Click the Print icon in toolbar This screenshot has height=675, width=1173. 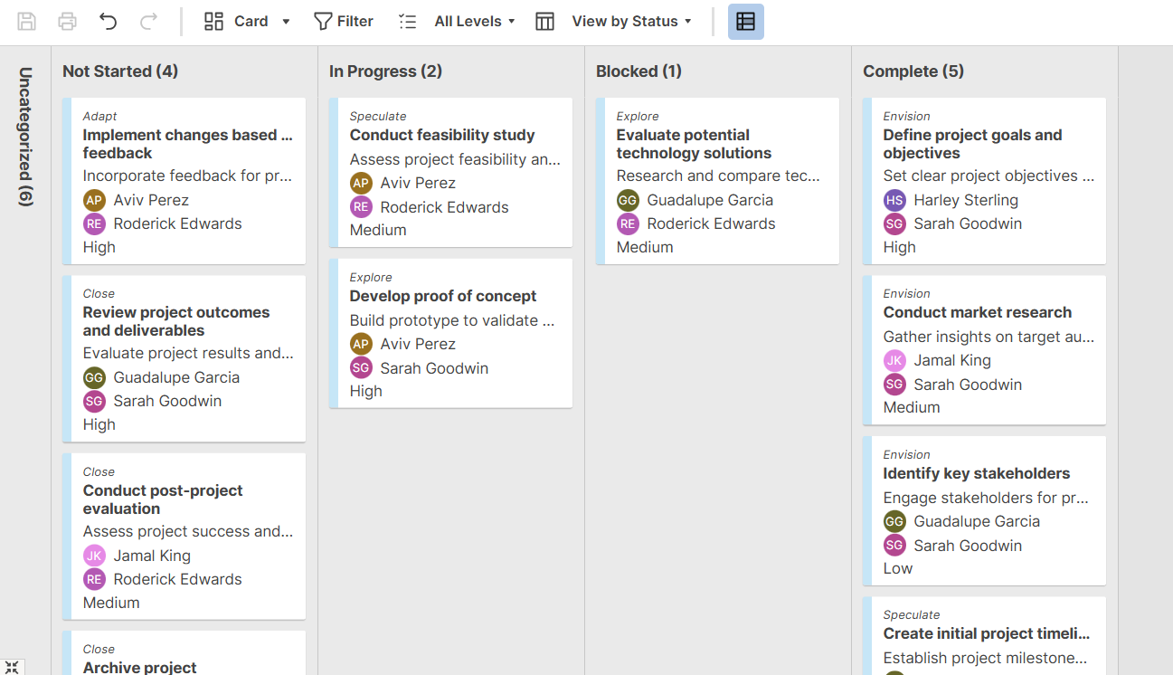click(x=67, y=22)
